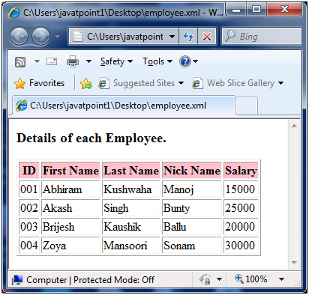Click the 001 ID cell
Viewport: 309px width, 295px height.
click(x=29, y=189)
